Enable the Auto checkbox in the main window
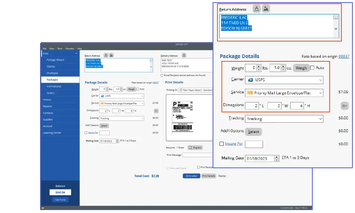Viewport: 355px width, 213px height. point(138,89)
